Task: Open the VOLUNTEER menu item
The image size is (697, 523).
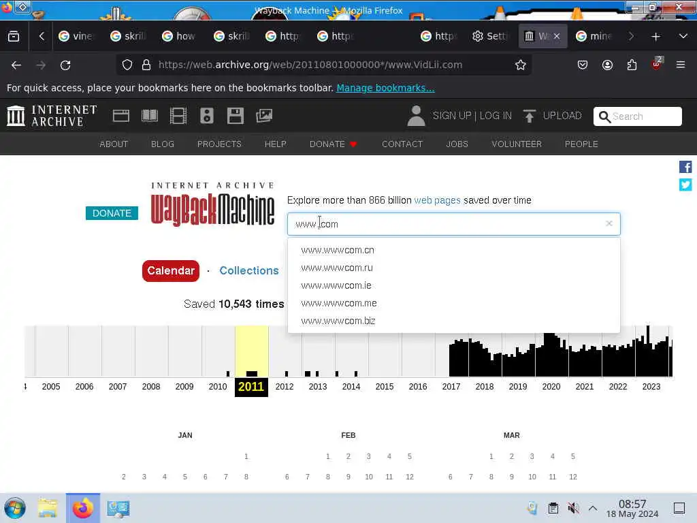Action: 517,144
